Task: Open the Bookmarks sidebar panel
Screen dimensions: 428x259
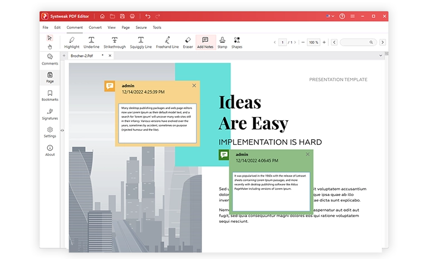Action: pyautogui.click(x=50, y=96)
